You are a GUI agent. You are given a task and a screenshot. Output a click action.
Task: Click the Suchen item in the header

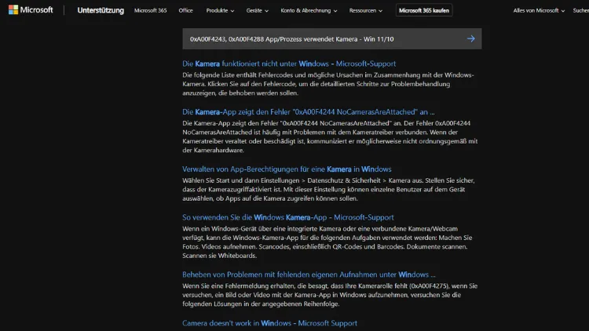[x=580, y=10]
